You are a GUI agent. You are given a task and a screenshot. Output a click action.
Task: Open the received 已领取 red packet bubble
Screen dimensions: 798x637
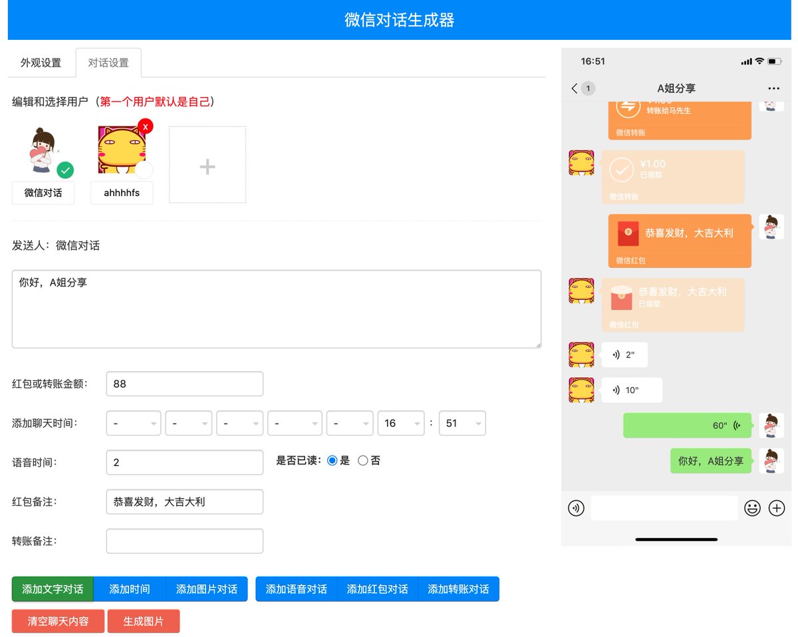click(673, 305)
